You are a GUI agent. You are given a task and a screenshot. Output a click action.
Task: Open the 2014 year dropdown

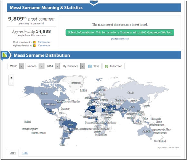pos(52,66)
